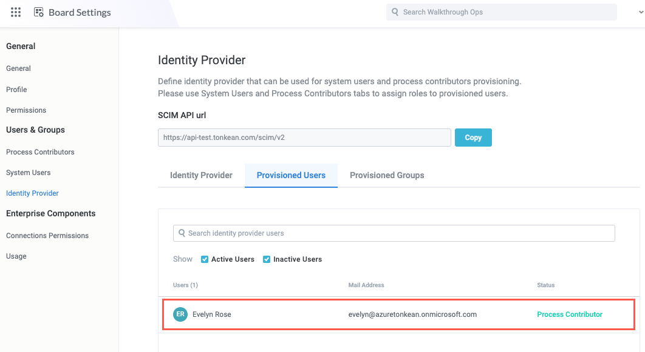Image resolution: width=645 pixels, height=352 pixels.
Task: Click the magnifier icon in top search
Action: click(395, 12)
